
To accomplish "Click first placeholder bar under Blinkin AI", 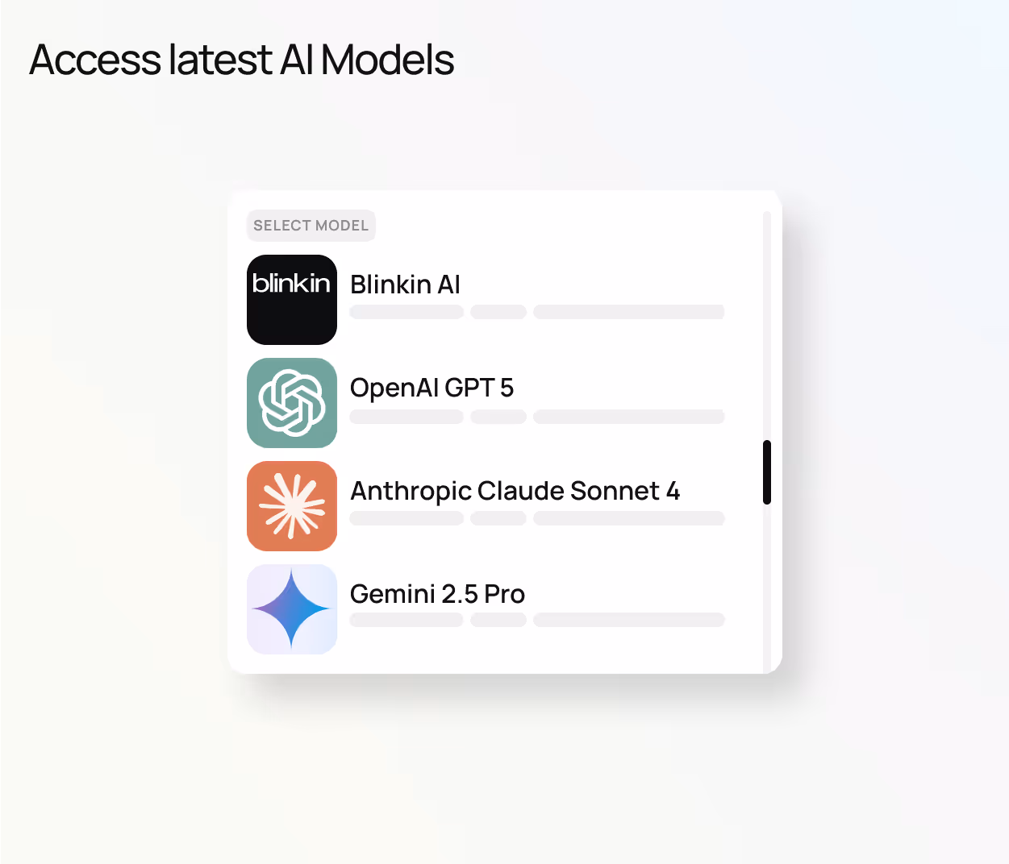I will tap(407, 312).
